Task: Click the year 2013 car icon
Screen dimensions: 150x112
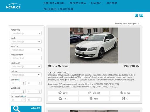Action: click(60, 93)
